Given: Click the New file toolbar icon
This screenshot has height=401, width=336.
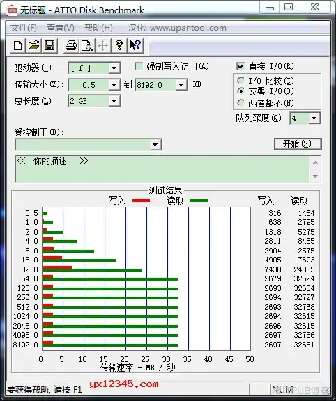Looking at the screenshot, I should (17, 45).
